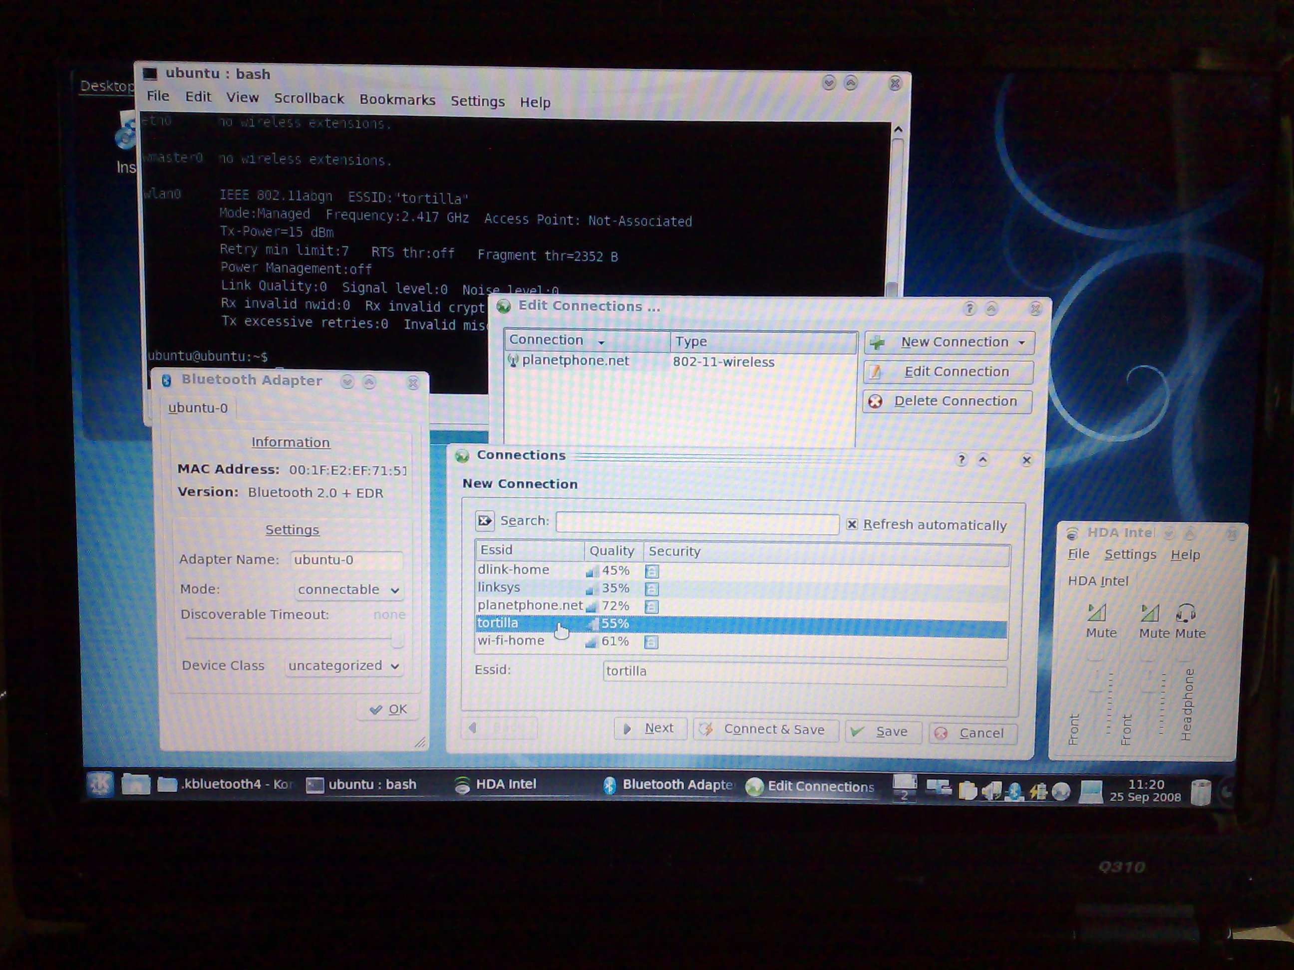
Task: Select the ubuntu-0 tab in Bluetooth Adapter
Action: point(198,408)
